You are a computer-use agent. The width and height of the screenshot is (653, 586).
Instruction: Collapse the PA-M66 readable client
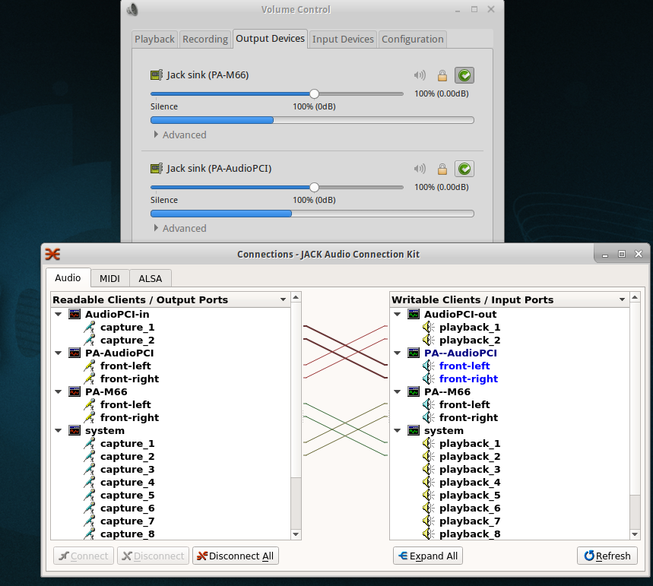tap(59, 392)
